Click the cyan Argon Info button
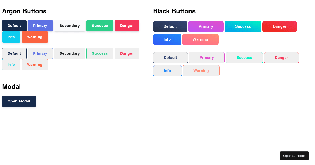Viewport: 315px width, 165px height. (11, 37)
